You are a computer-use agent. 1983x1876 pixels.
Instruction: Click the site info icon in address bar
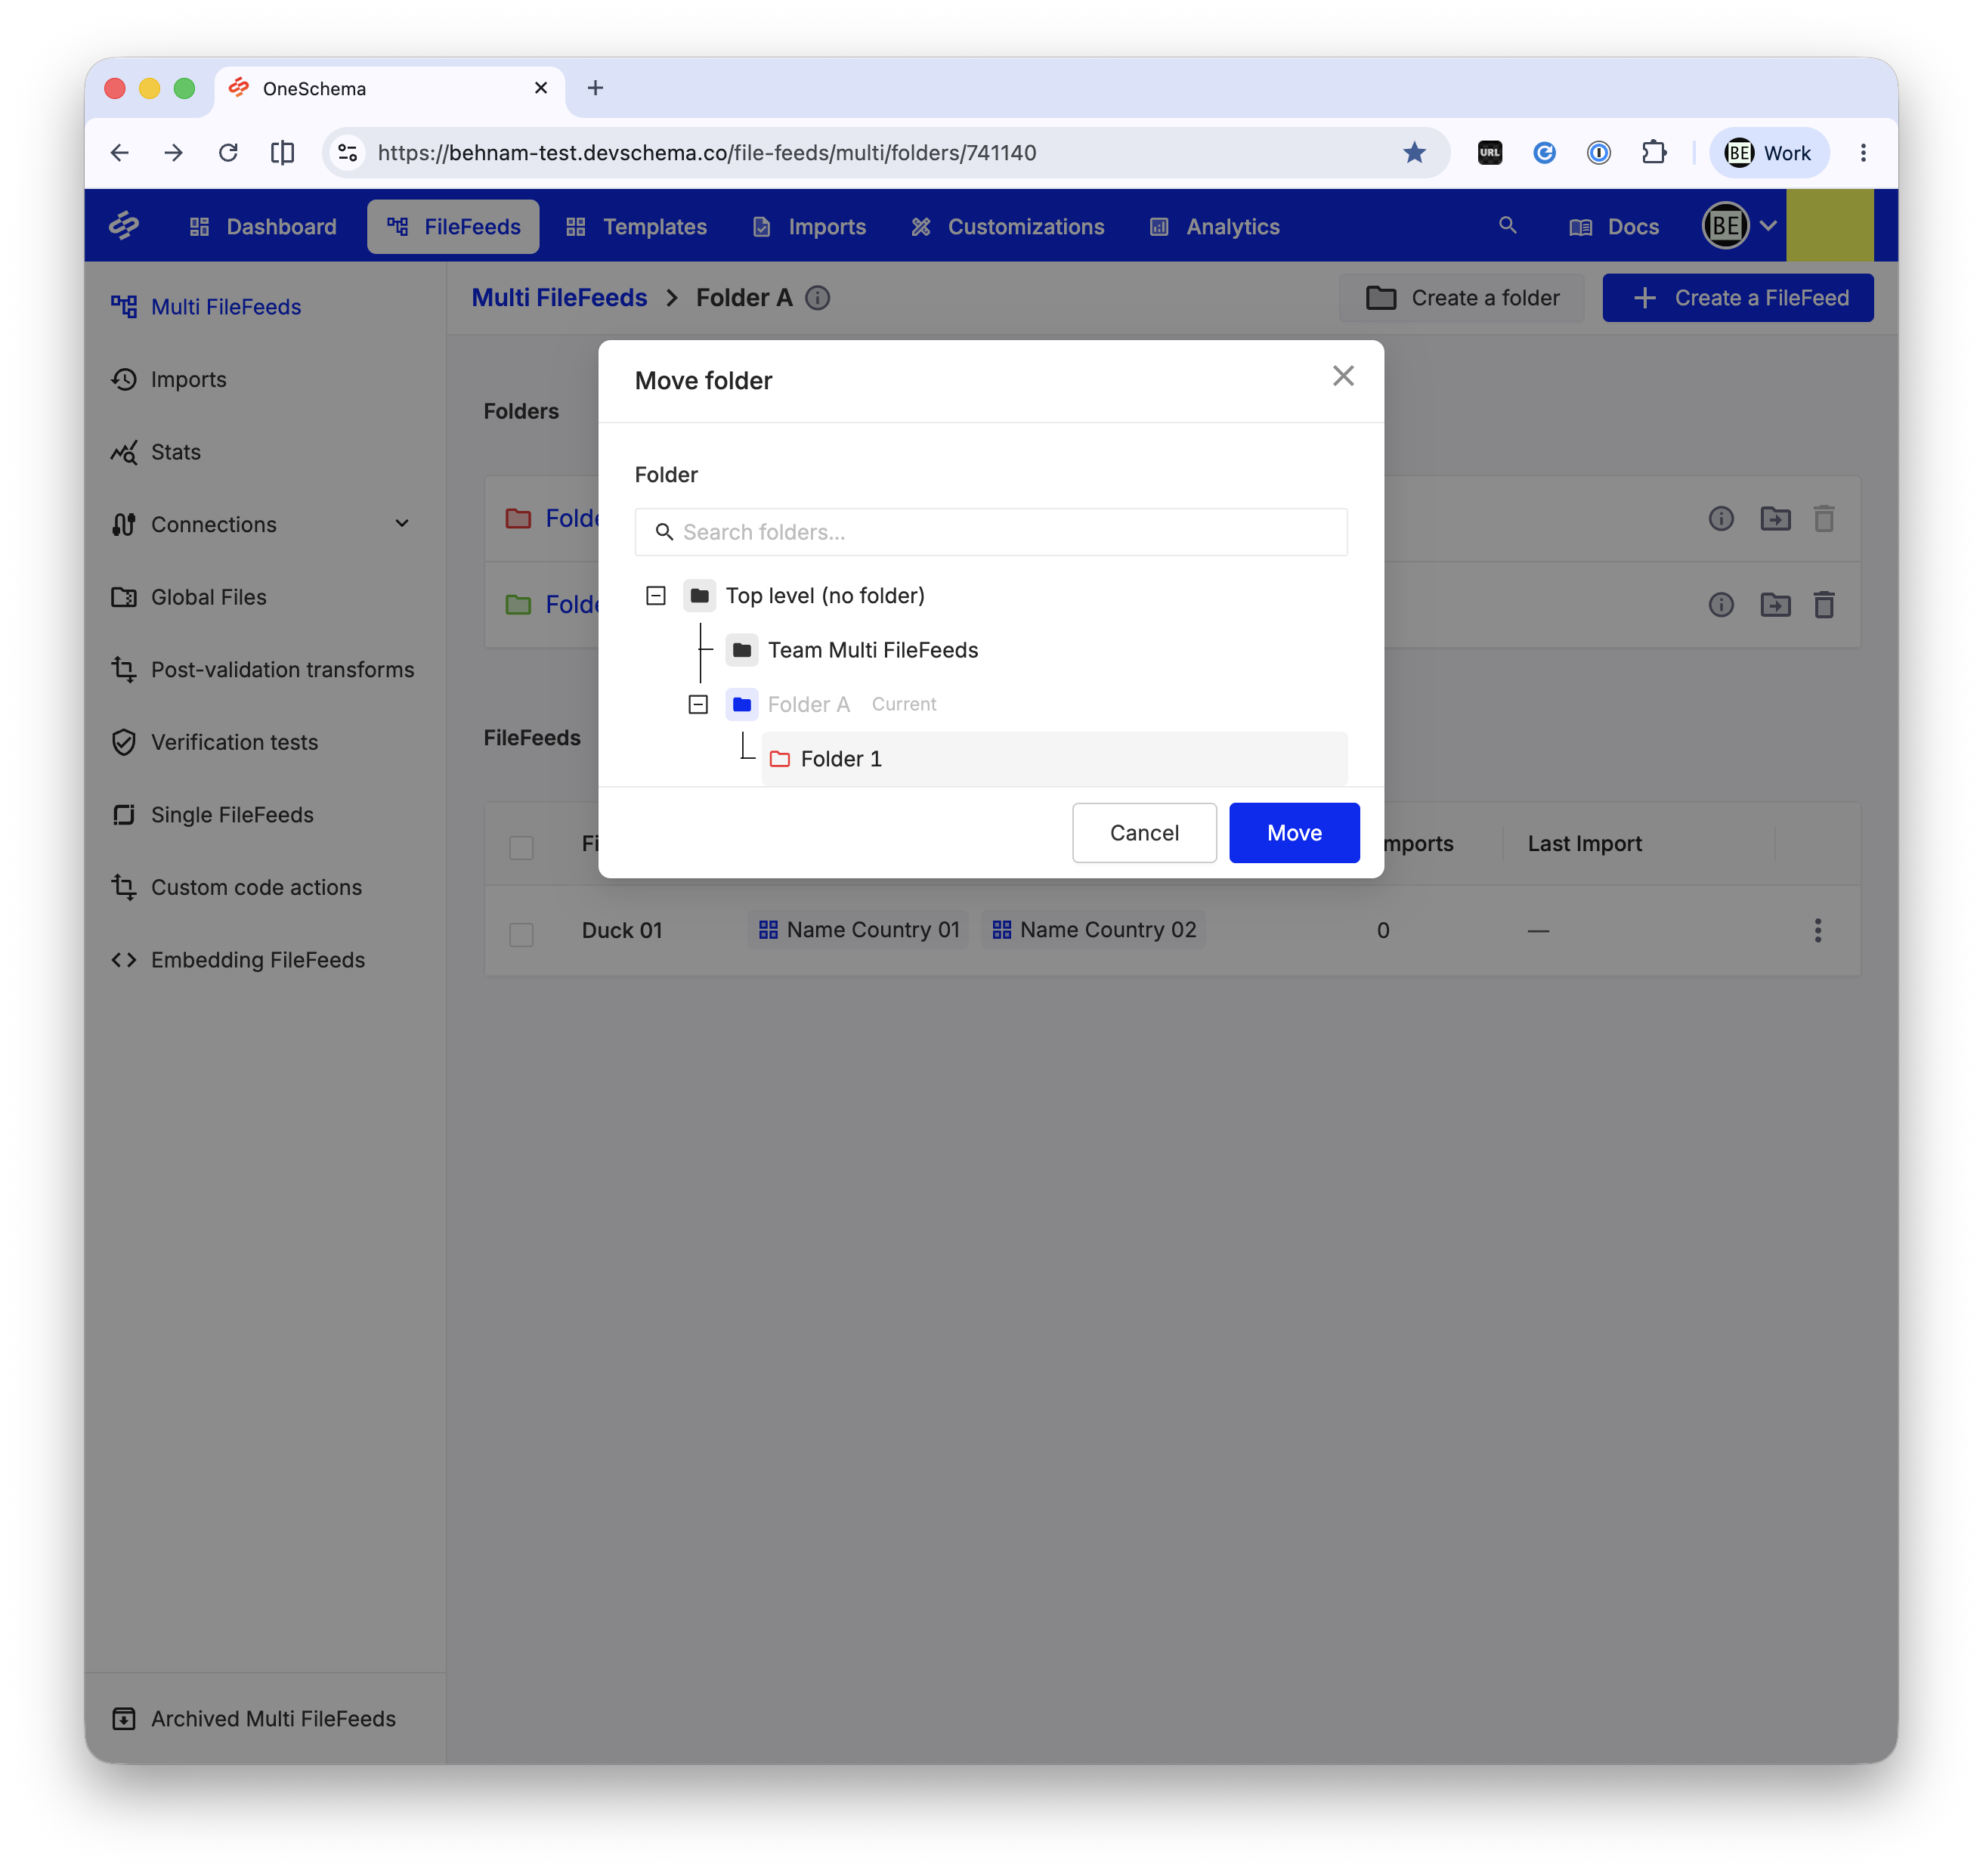[348, 153]
